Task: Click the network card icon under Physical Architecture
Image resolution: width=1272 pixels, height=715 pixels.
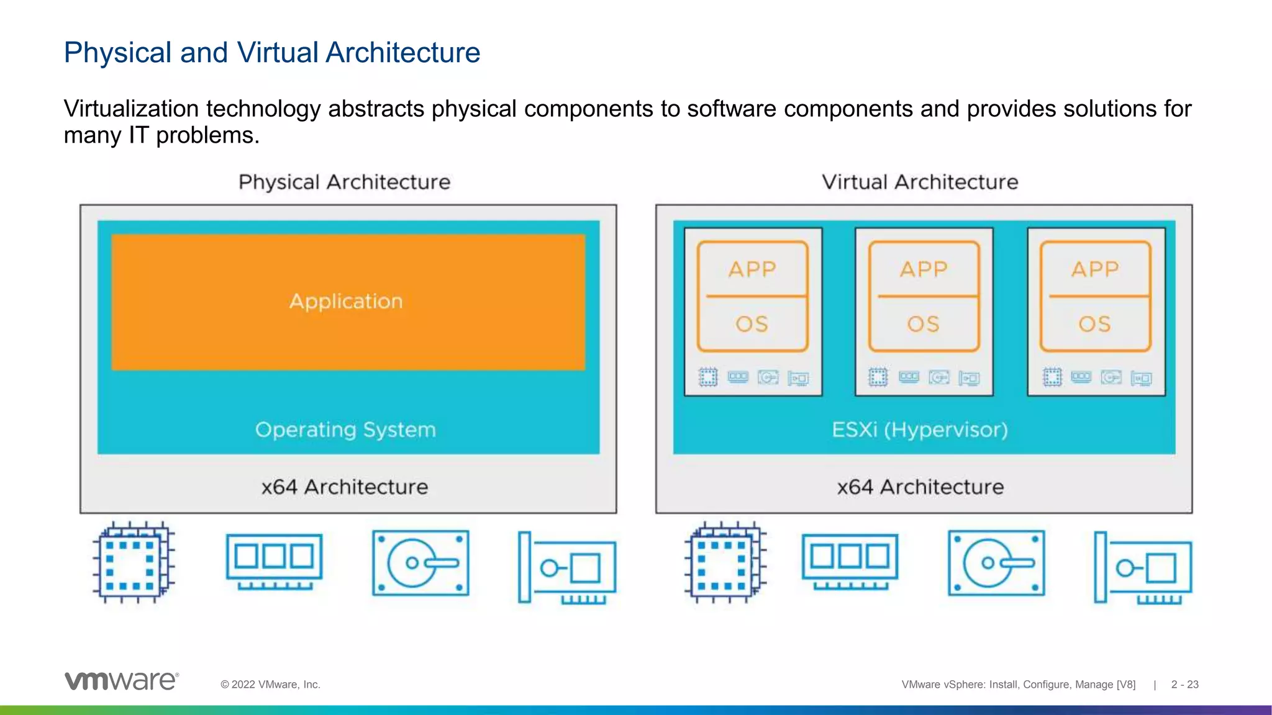Action: click(x=567, y=567)
